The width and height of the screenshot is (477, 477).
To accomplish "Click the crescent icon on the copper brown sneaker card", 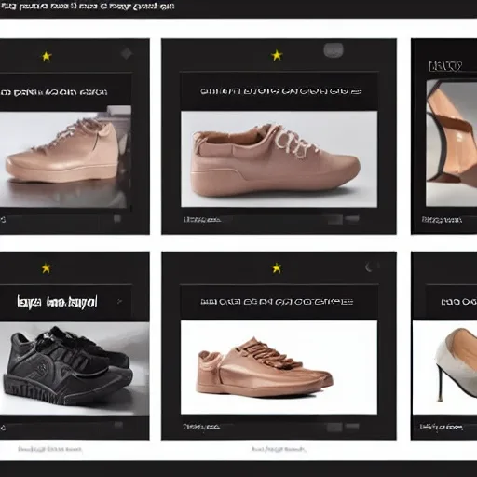I will pos(369,266).
